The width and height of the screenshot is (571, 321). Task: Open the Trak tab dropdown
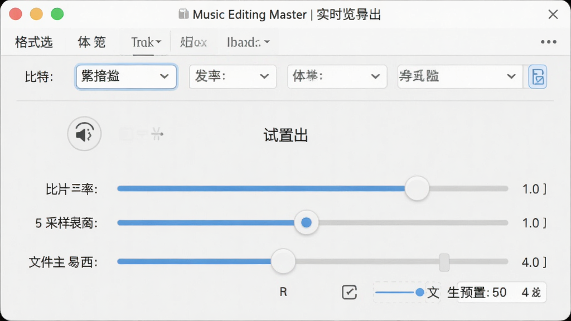click(146, 42)
